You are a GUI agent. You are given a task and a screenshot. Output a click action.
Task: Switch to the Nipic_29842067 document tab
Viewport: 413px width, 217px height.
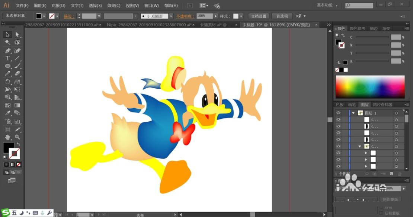[x=149, y=25]
